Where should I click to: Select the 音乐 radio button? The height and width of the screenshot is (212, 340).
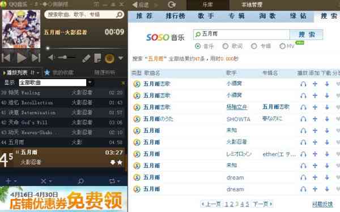[x=198, y=46]
